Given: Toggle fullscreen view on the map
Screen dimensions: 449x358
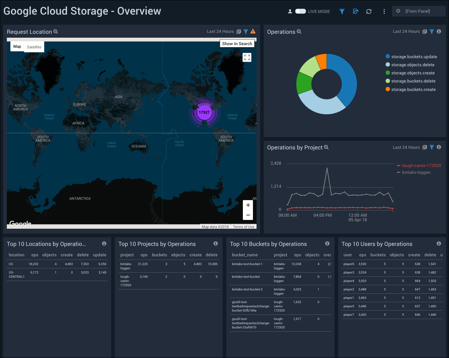Looking at the screenshot, I should coord(247,58).
